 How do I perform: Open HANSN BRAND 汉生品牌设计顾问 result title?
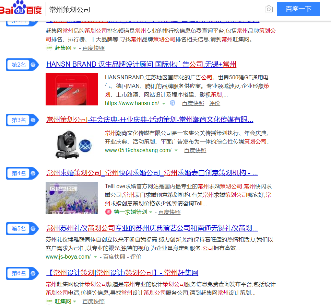click(141, 64)
